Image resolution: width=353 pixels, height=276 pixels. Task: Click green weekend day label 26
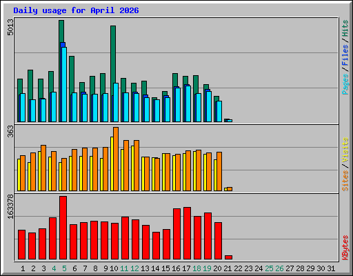click(x=279, y=268)
